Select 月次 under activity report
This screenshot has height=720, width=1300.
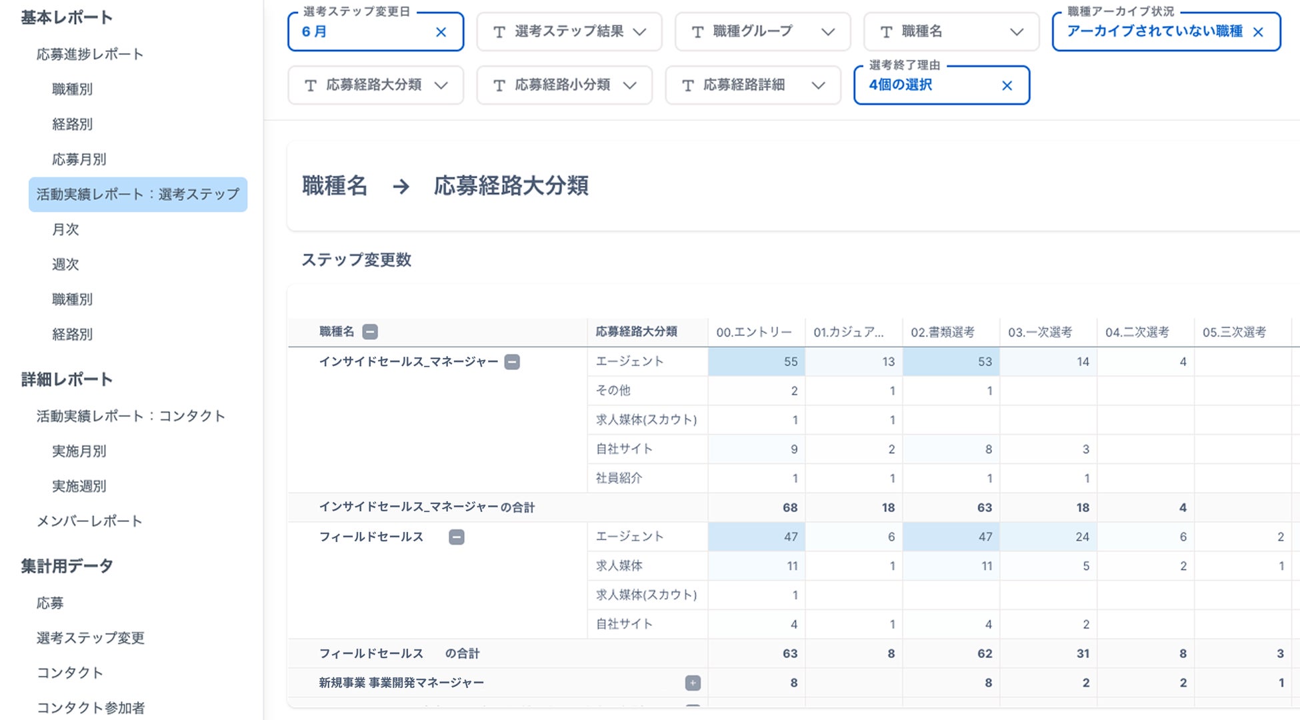[65, 229]
